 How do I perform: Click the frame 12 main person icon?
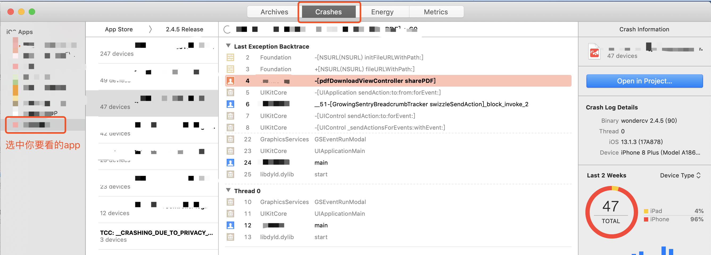click(230, 225)
